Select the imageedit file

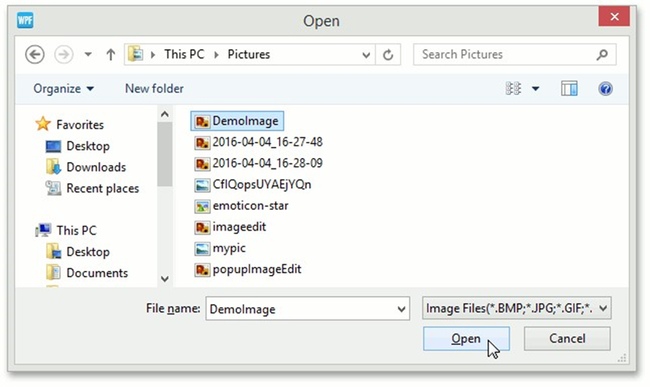click(x=231, y=227)
